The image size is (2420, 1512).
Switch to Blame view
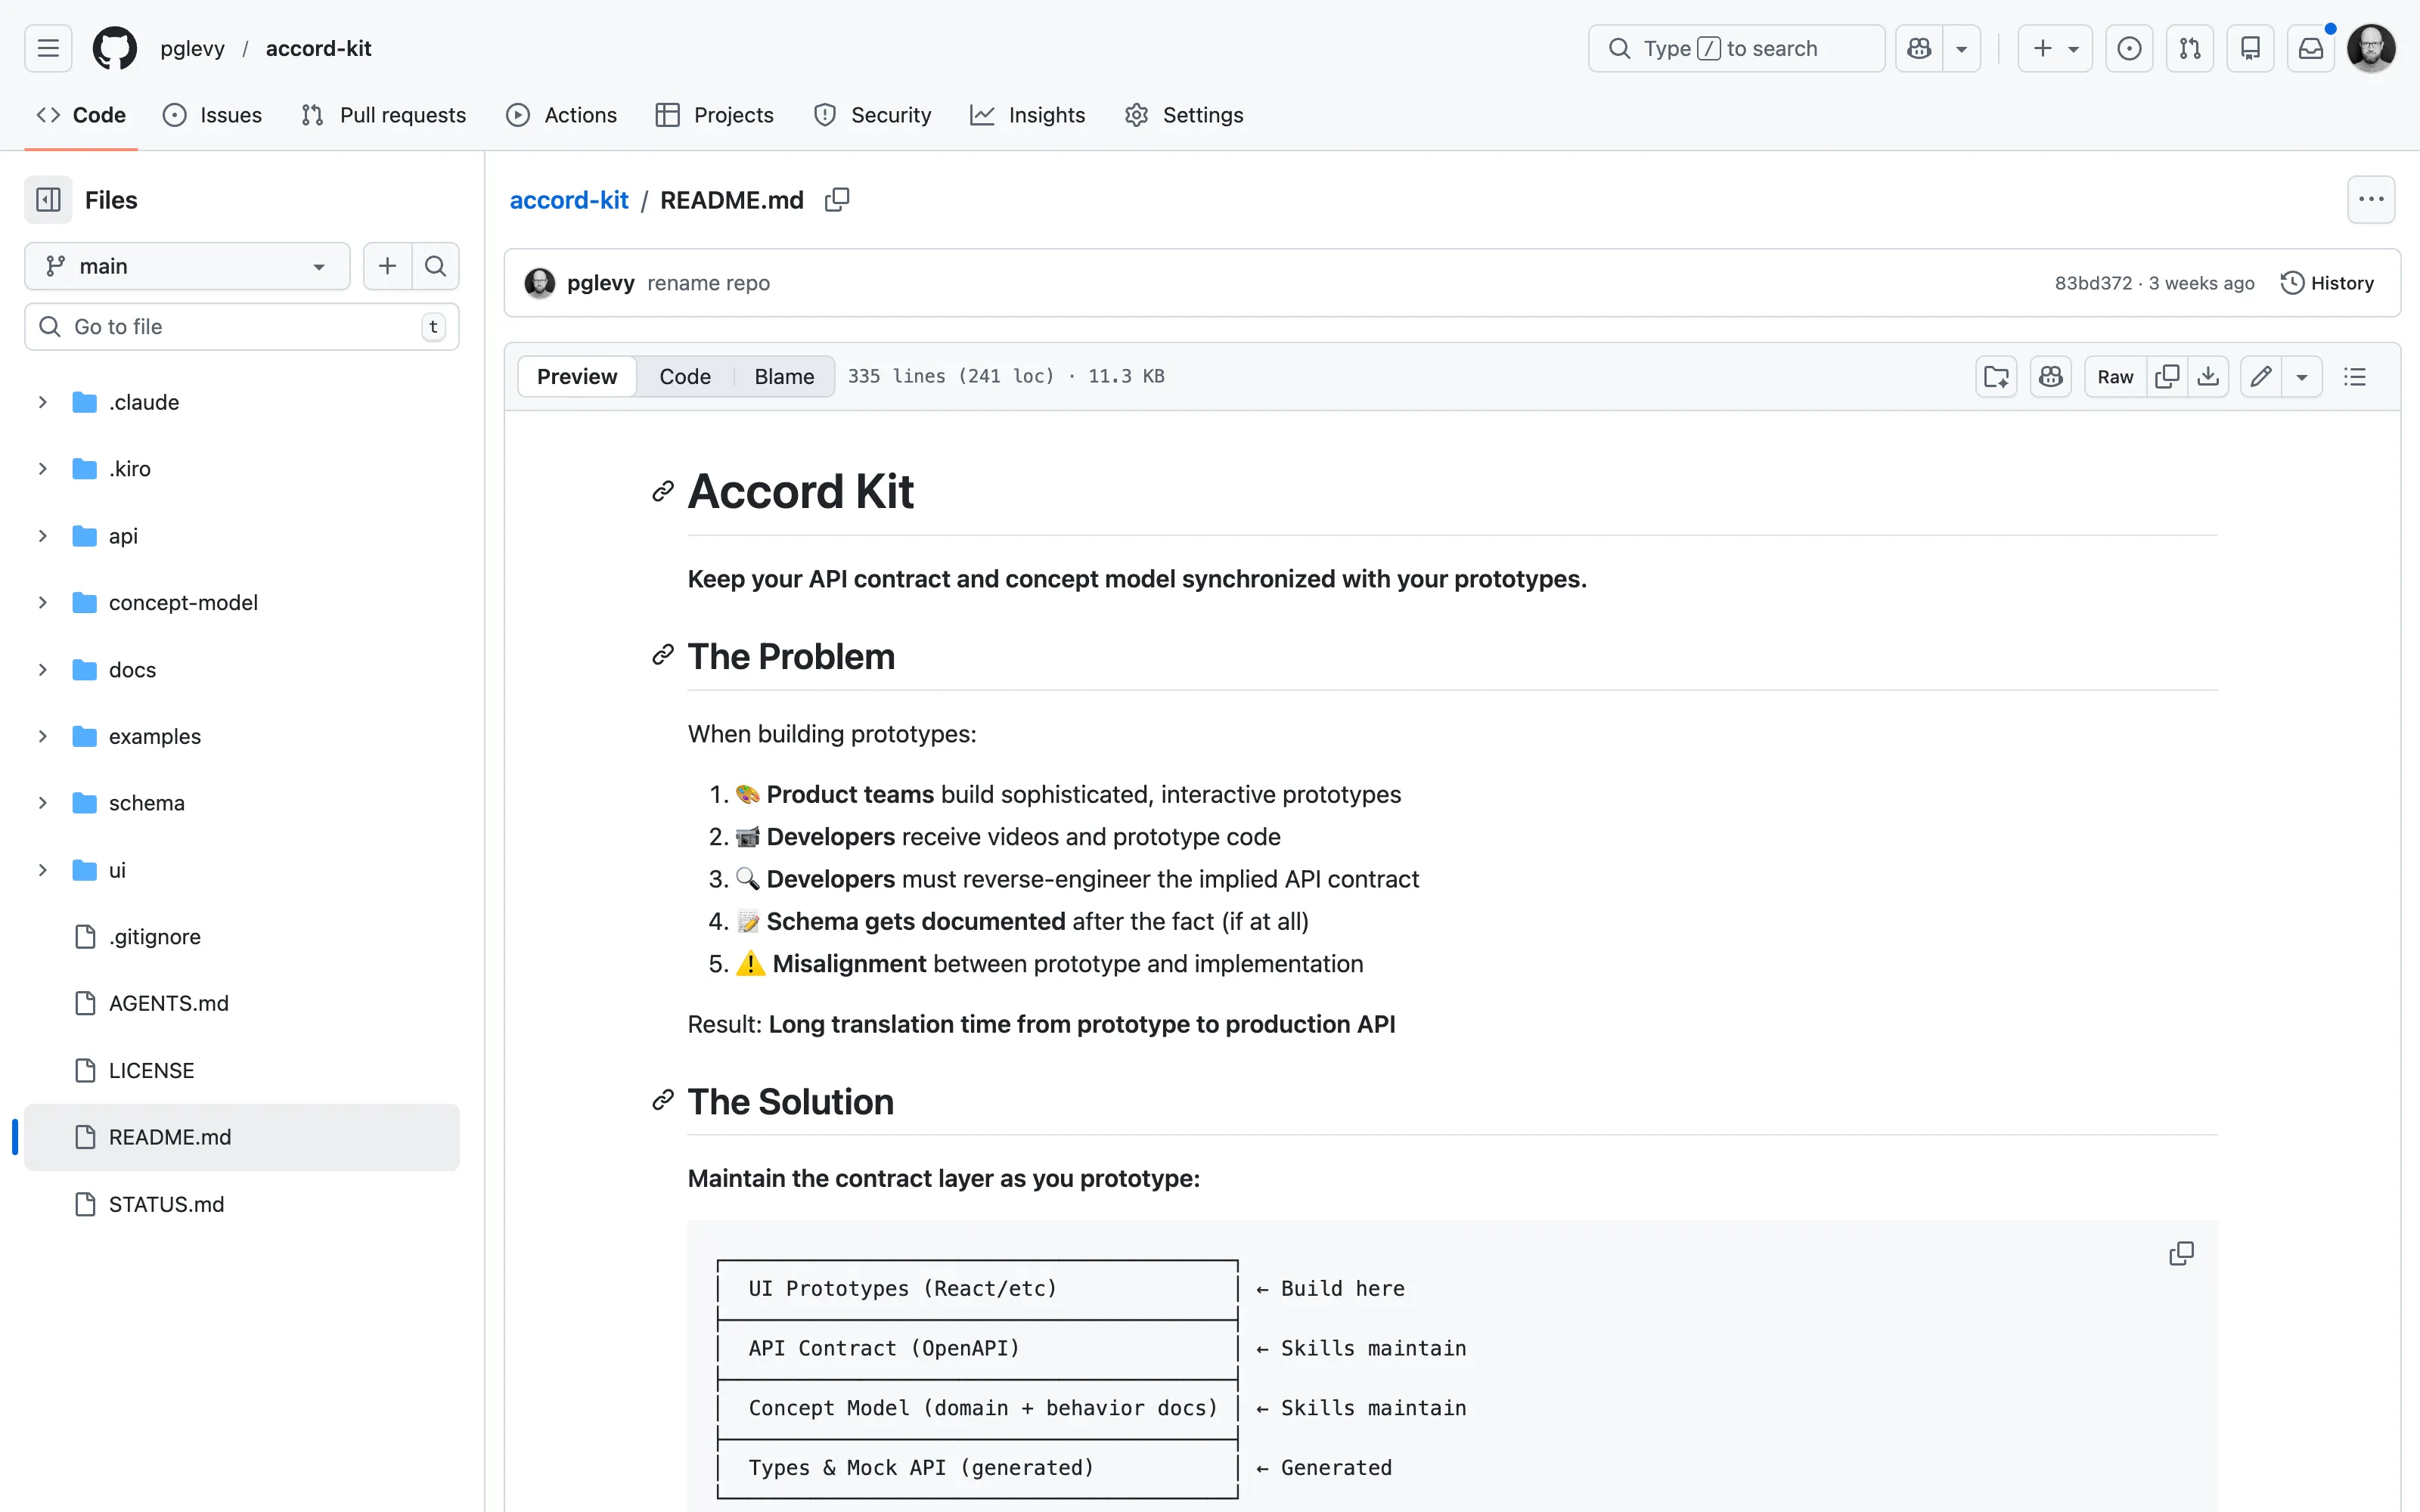coord(784,377)
